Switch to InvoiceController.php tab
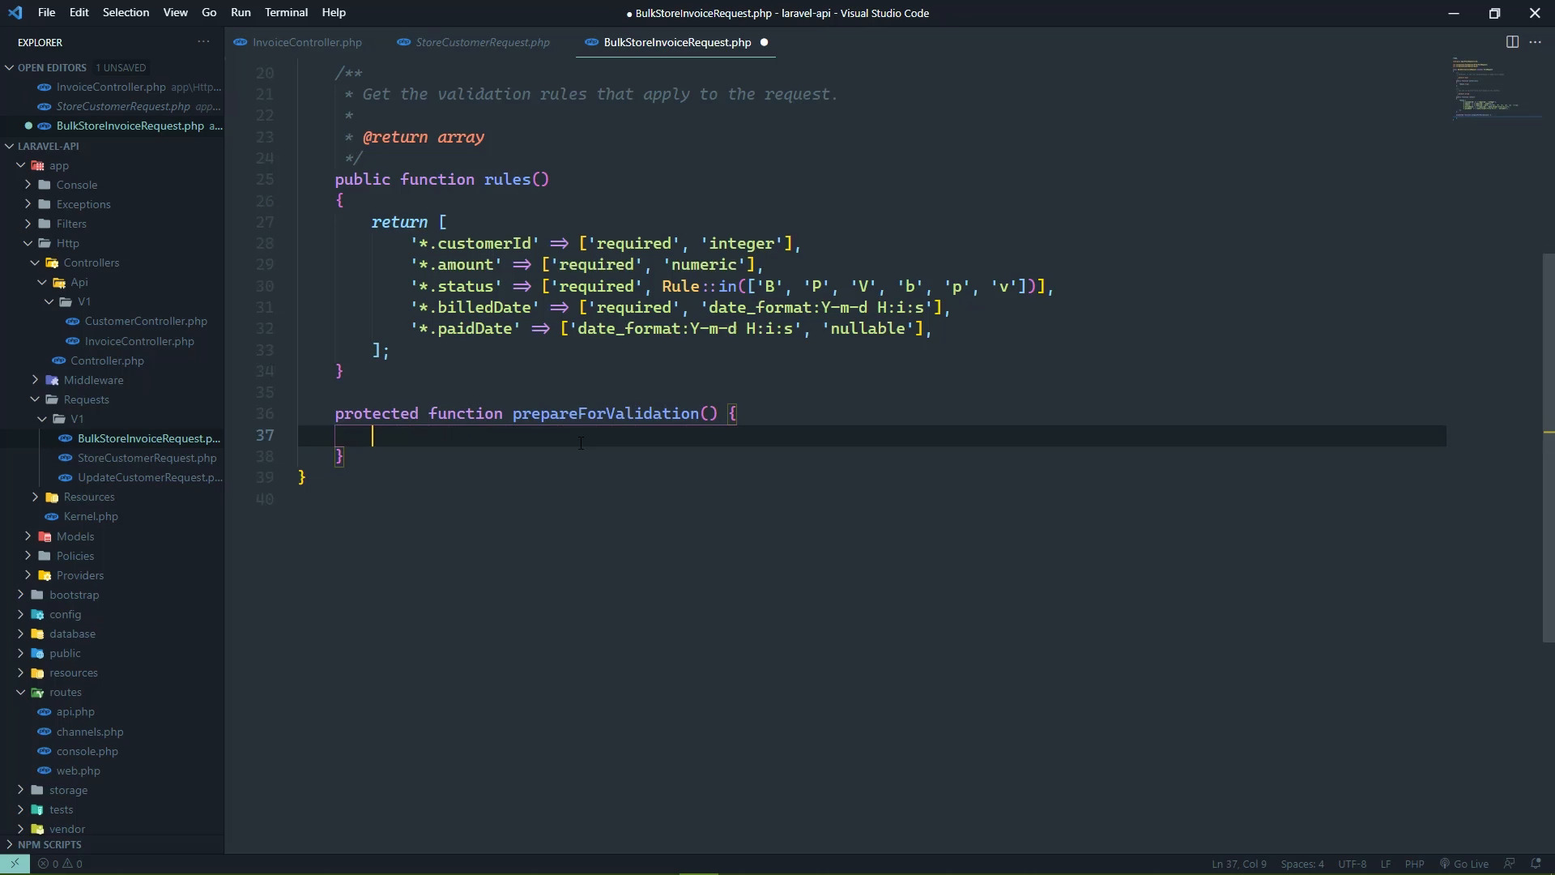The width and height of the screenshot is (1555, 875). pos(307,42)
